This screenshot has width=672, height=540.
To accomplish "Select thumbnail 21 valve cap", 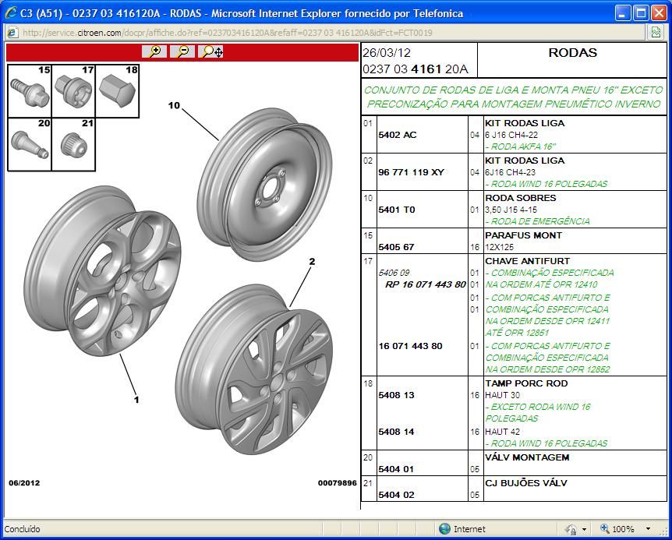I will coord(74,144).
